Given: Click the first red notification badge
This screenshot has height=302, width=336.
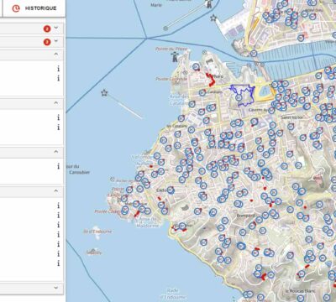Looking at the screenshot, I should coord(47,29).
